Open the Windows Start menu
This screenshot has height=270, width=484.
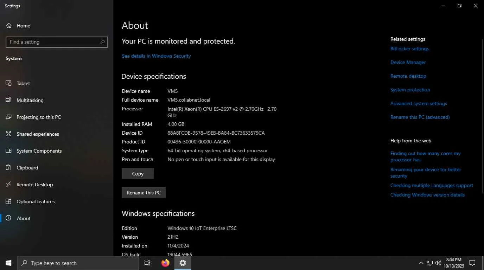click(8, 263)
